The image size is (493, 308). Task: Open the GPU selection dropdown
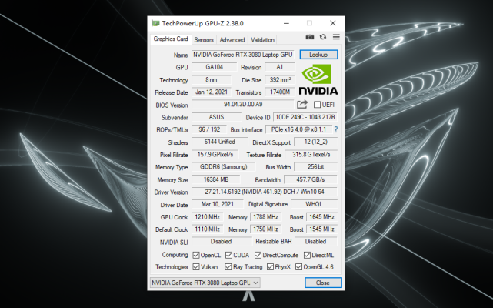pos(205,283)
